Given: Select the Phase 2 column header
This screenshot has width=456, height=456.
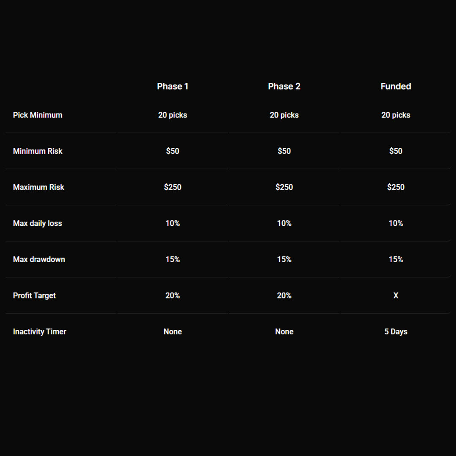Looking at the screenshot, I should (x=284, y=87).
